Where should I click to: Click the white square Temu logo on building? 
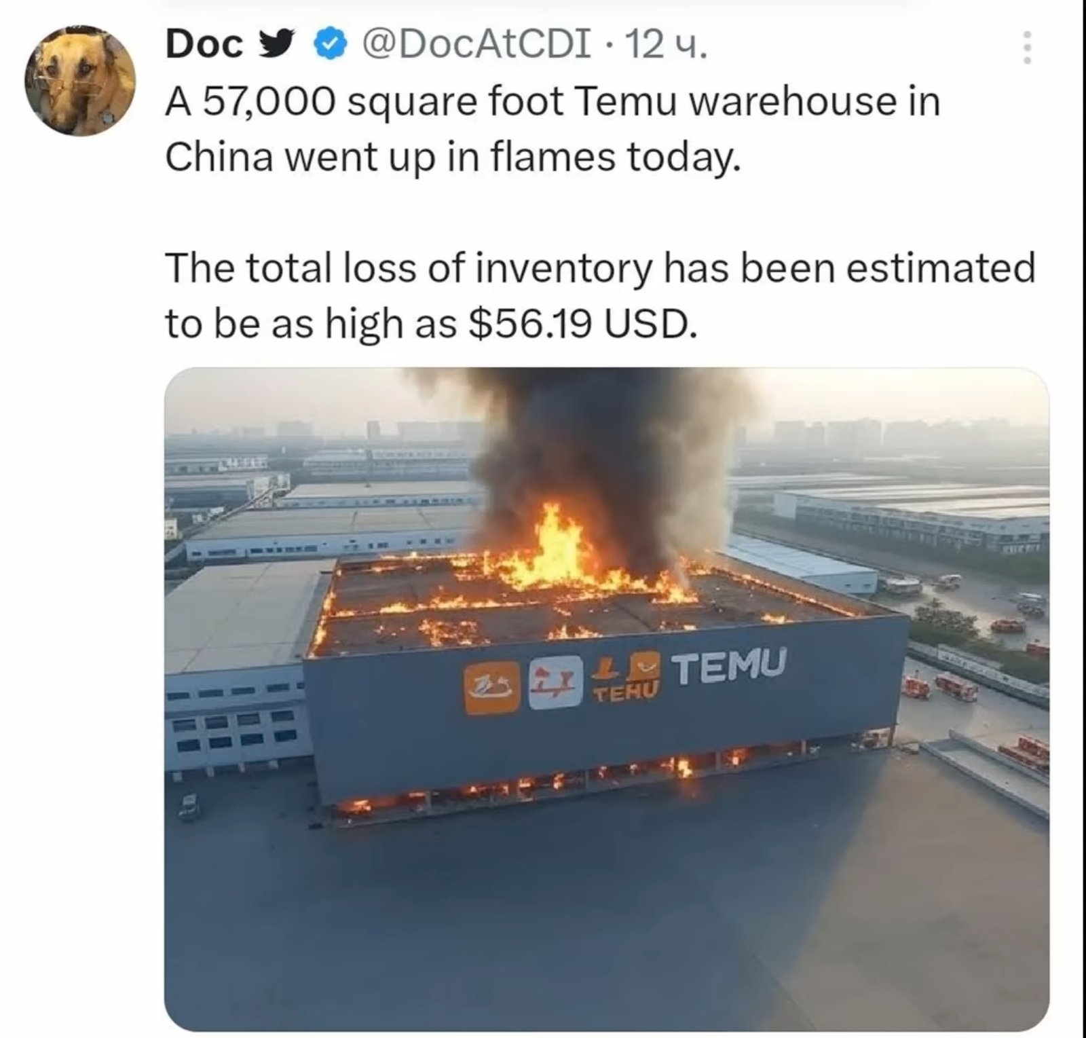556,682
